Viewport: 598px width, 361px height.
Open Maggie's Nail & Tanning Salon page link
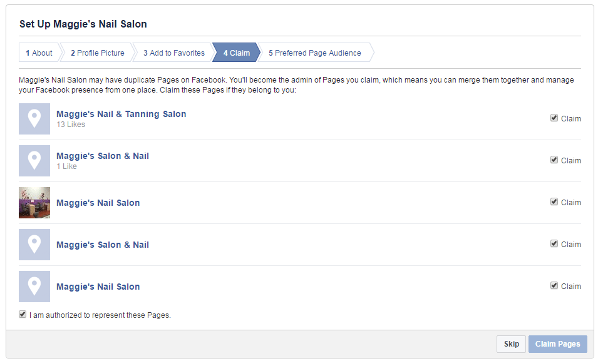121,114
